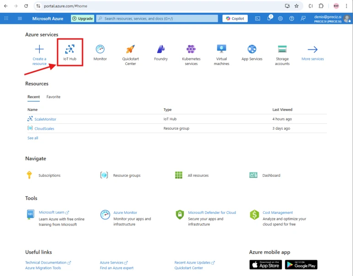
Task: Open the Azure portal hamburger menu
Action: [20, 18]
